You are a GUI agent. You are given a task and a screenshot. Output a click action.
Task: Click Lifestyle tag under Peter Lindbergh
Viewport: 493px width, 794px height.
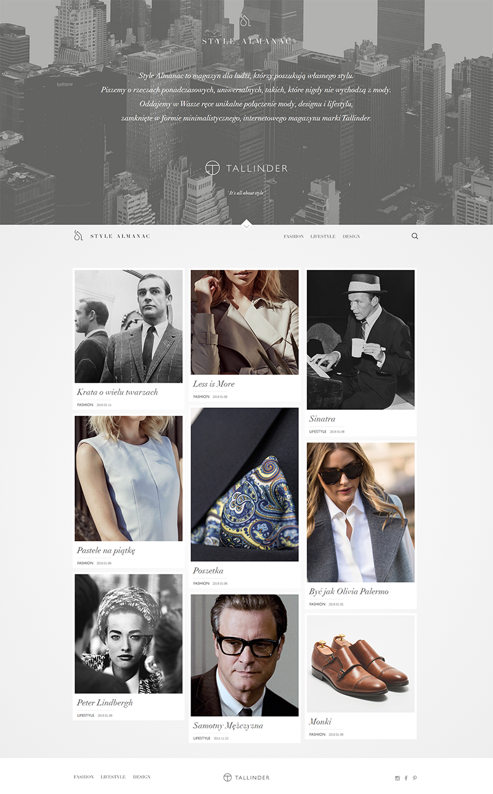click(86, 716)
